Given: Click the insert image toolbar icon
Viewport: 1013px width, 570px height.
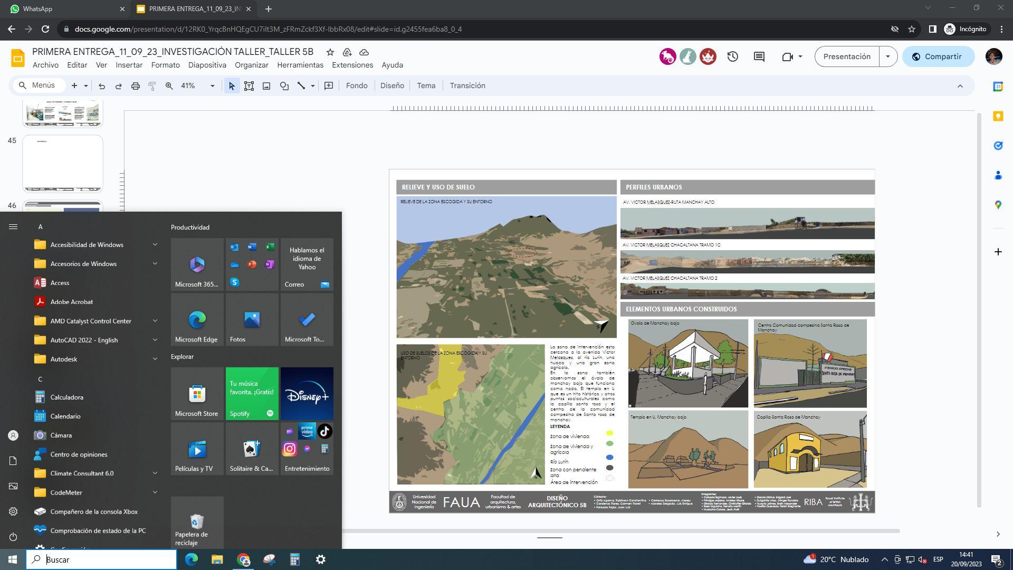Looking at the screenshot, I should pos(266,85).
